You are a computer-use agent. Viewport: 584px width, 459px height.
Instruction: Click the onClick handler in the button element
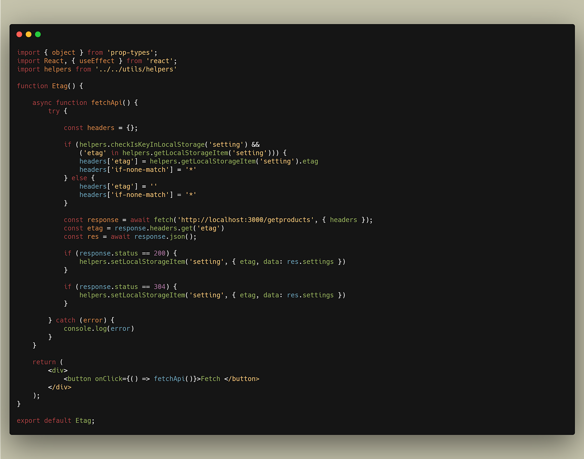point(108,379)
